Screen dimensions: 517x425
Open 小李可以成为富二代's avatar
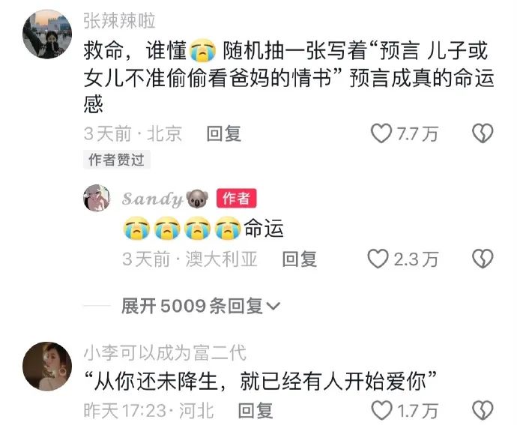click(x=47, y=367)
